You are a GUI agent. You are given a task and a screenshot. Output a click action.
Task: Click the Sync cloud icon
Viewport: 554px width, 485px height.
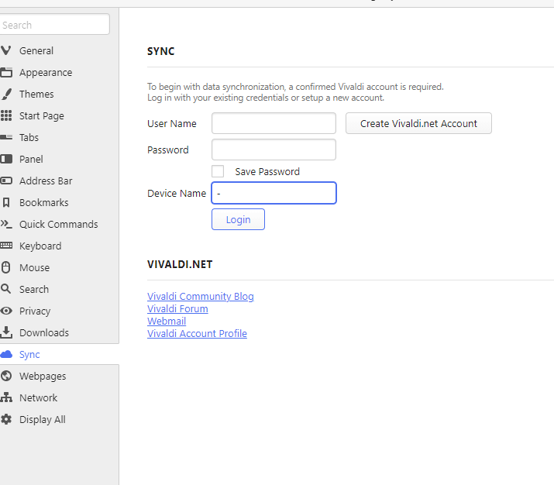pyautogui.click(x=6, y=354)
